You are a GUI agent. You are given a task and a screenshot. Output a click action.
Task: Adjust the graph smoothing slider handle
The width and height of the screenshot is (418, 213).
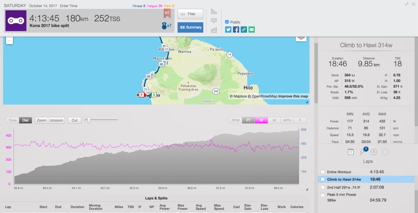coord(89,120)
